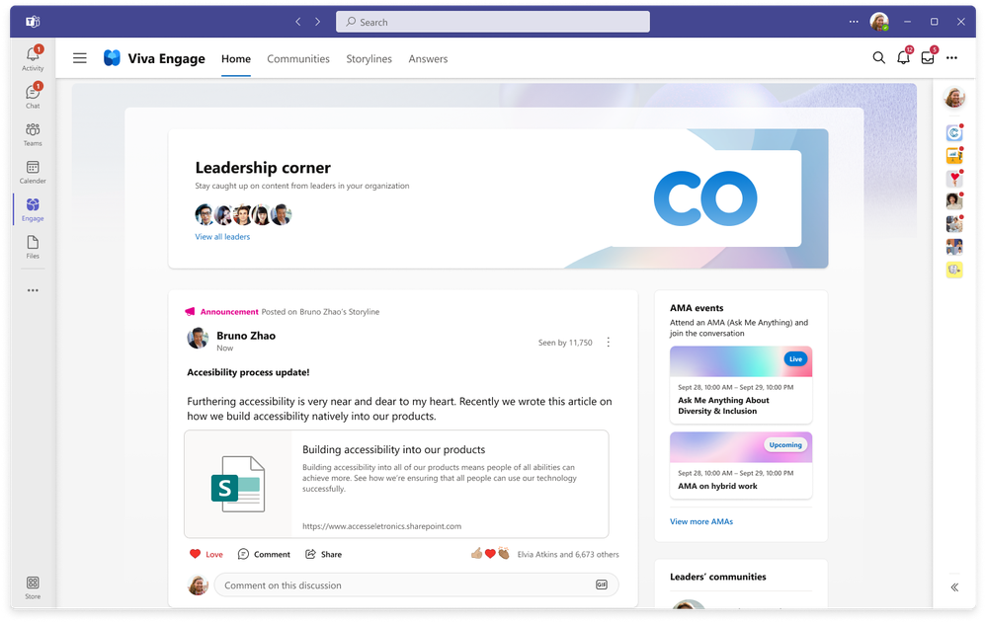This screenshot has height=623, width=986.
Task: Click the Viva Engage logo
Action: pos(112,58)
